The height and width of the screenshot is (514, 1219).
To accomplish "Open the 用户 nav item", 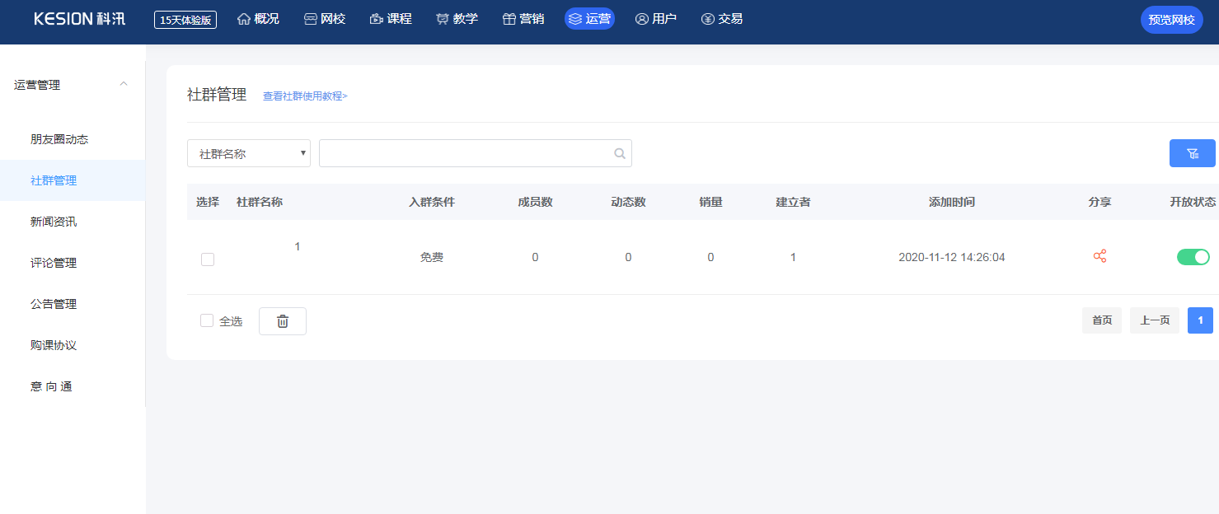I will click(x=656, y=18).
